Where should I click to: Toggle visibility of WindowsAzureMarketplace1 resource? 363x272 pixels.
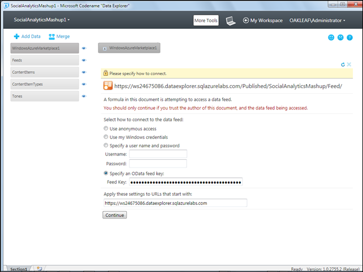tap(84, 48)
